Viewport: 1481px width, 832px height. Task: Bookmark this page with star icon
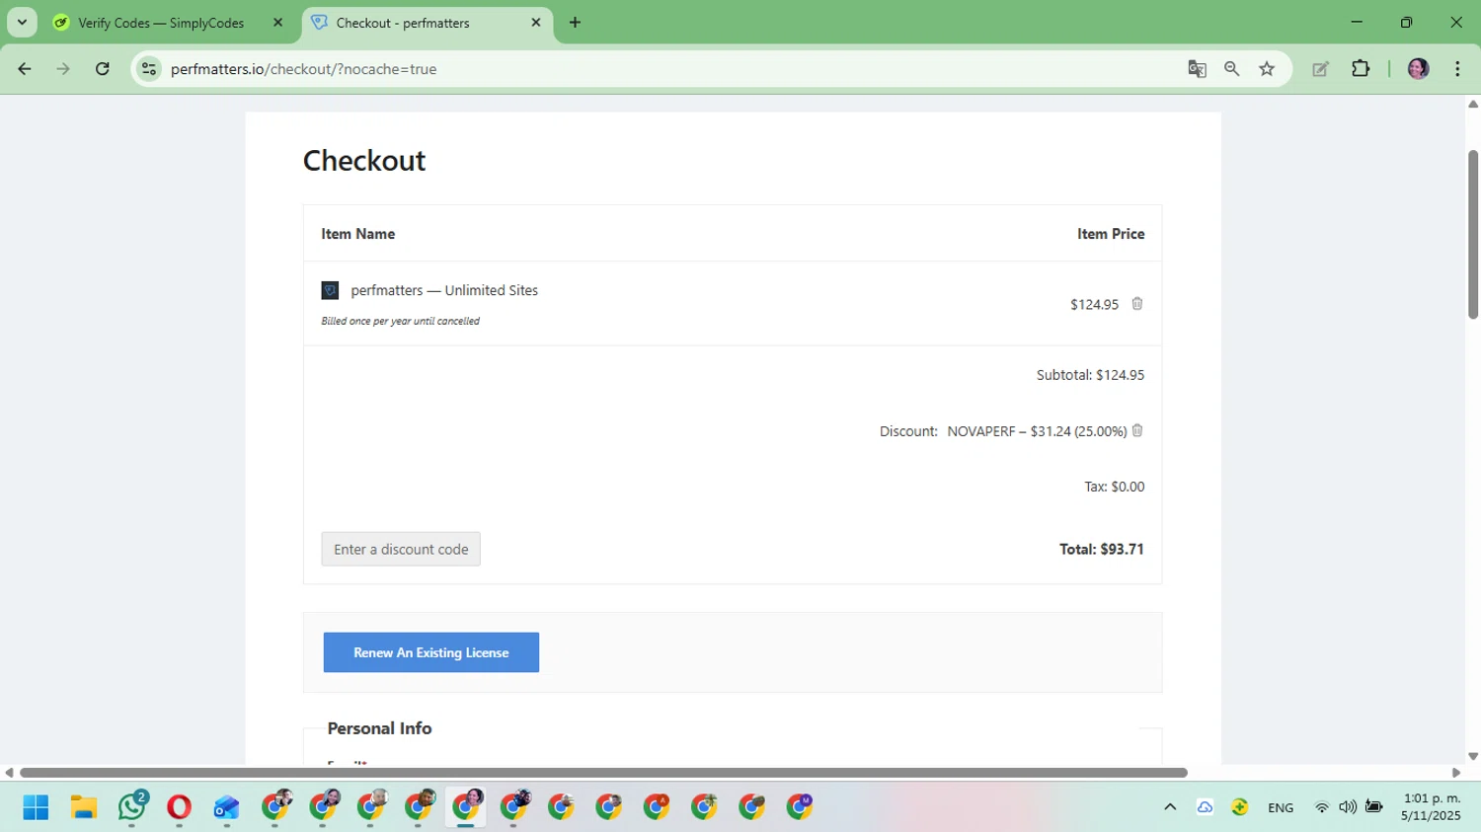(x=1267, y=69)
